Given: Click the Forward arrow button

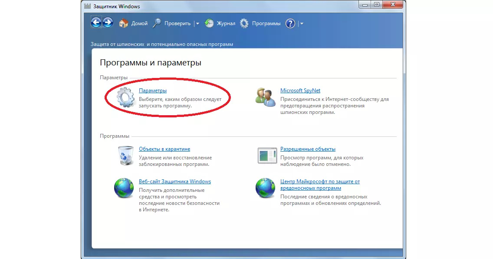Looking at the screenshot, I should [108, 23].
